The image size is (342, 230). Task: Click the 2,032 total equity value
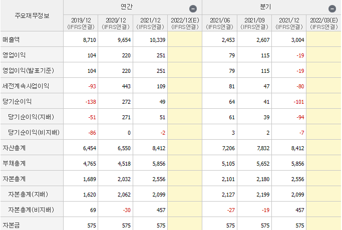[124, 179]
